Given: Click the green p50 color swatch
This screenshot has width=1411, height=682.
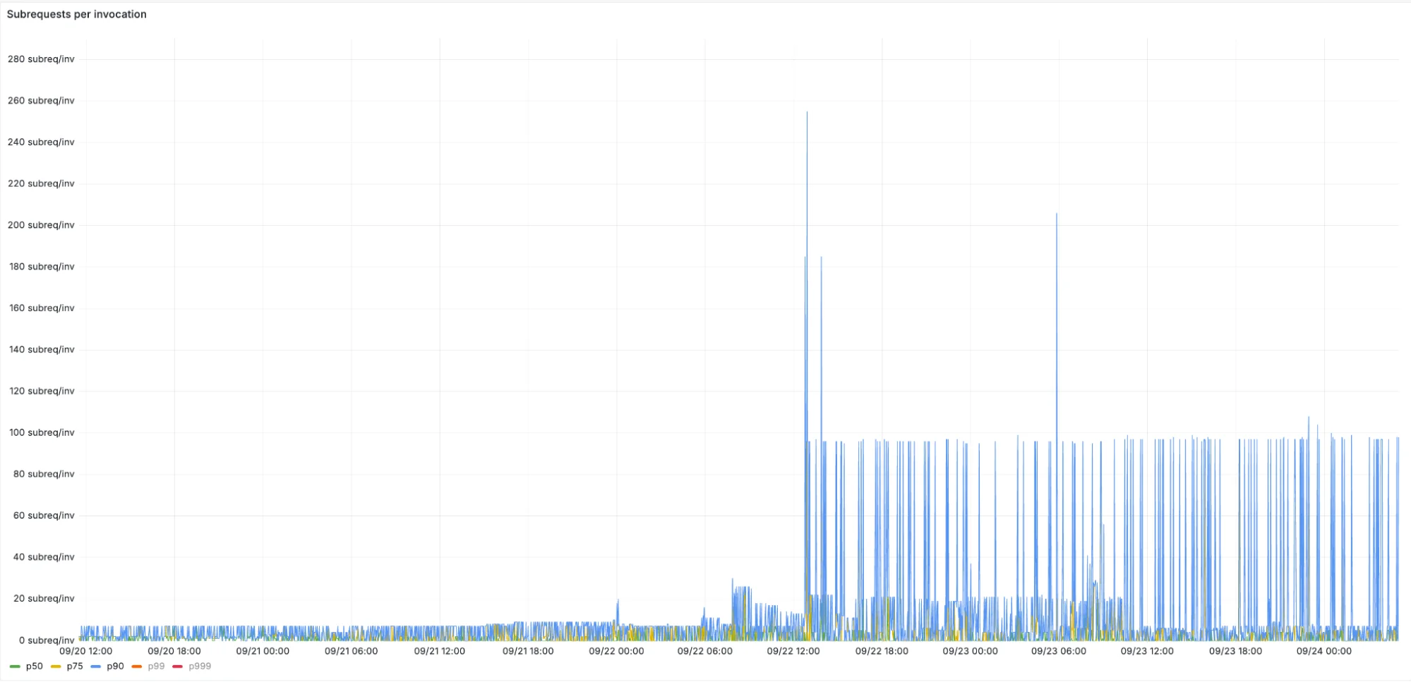Looking at the screenshot, I should pyautogui.click(x=15, y=666).
